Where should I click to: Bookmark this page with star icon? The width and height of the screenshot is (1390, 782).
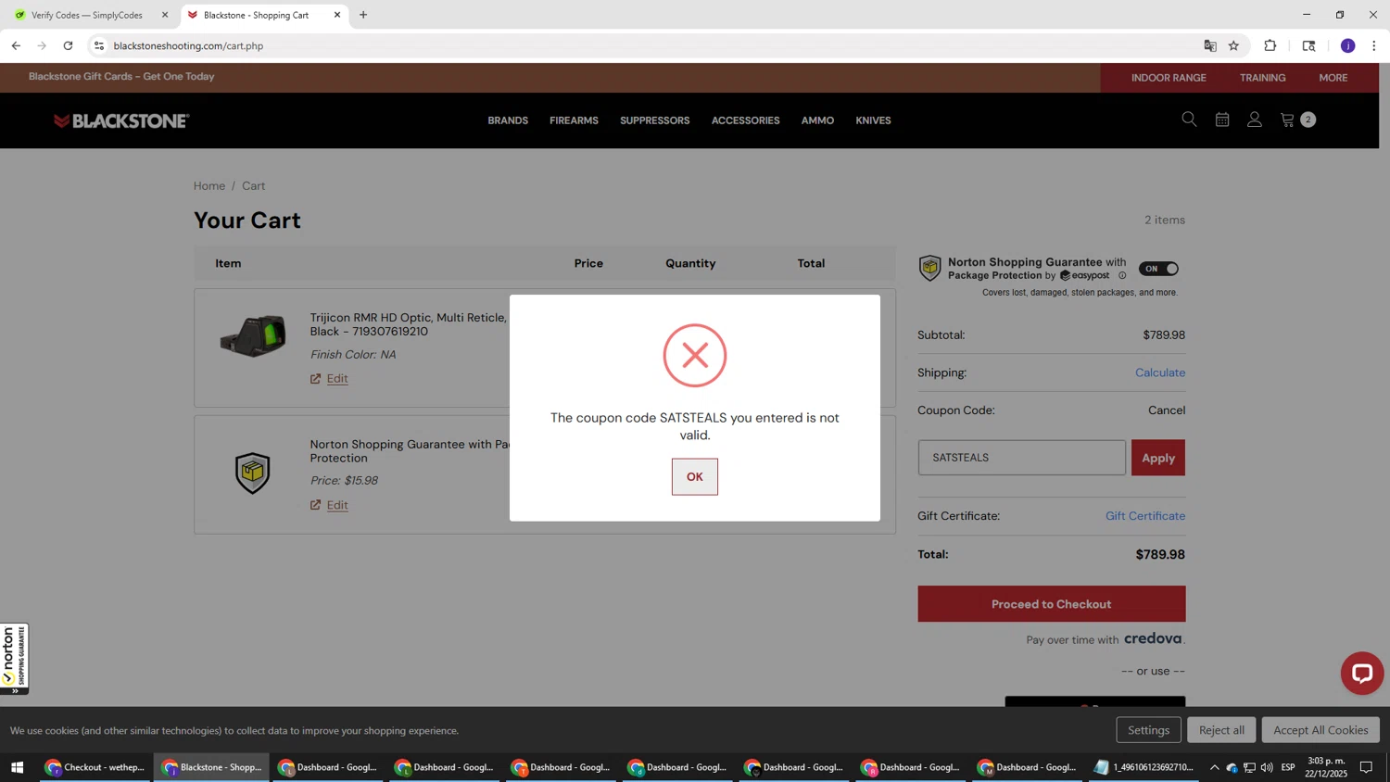tap(1233, 45)
